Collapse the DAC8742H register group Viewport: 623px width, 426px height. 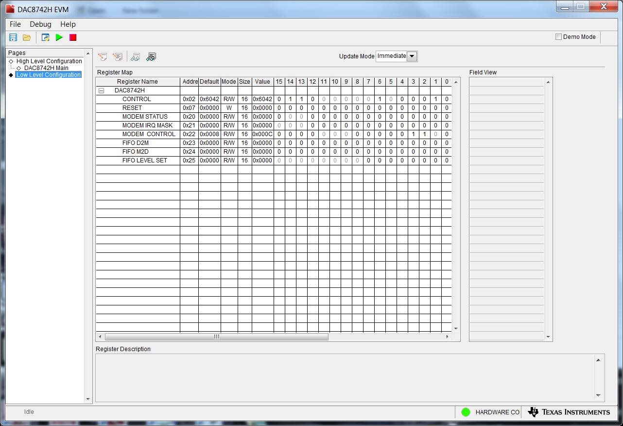[101, 90]
